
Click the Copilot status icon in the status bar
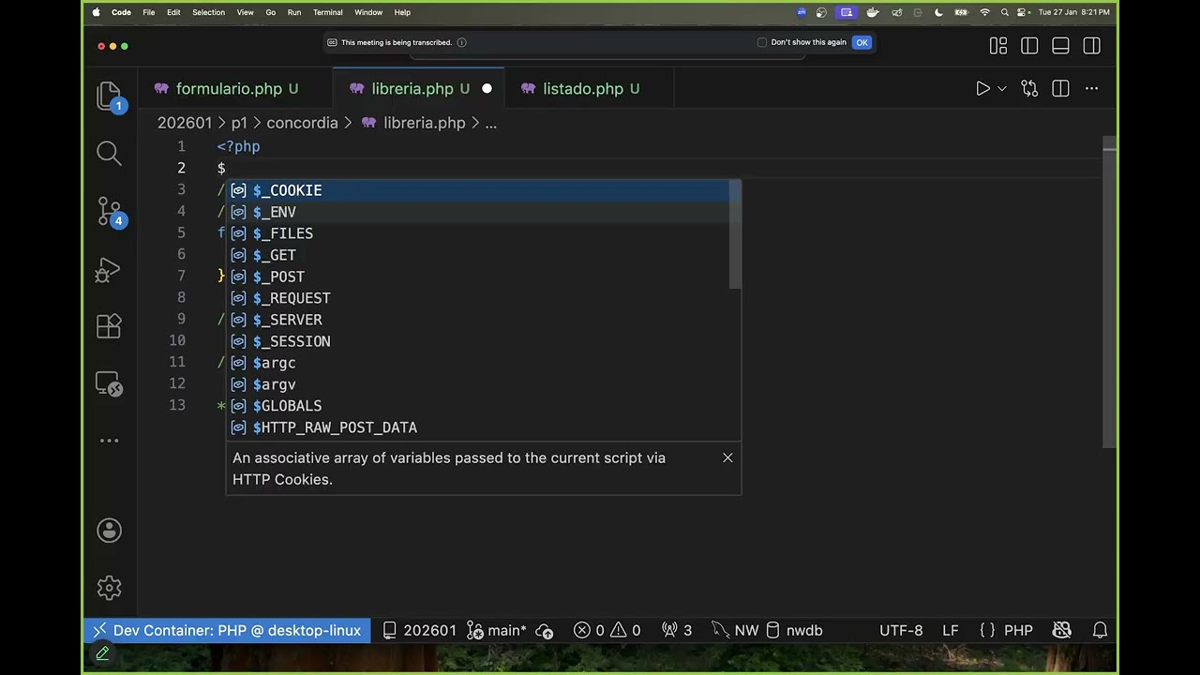(1062, 630)
